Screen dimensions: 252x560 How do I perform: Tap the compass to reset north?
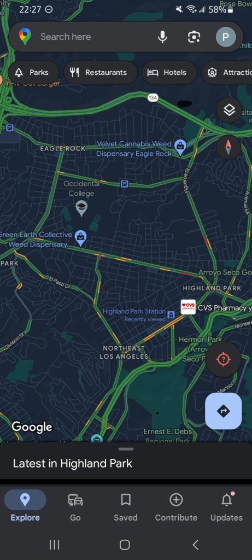[228, 147]
